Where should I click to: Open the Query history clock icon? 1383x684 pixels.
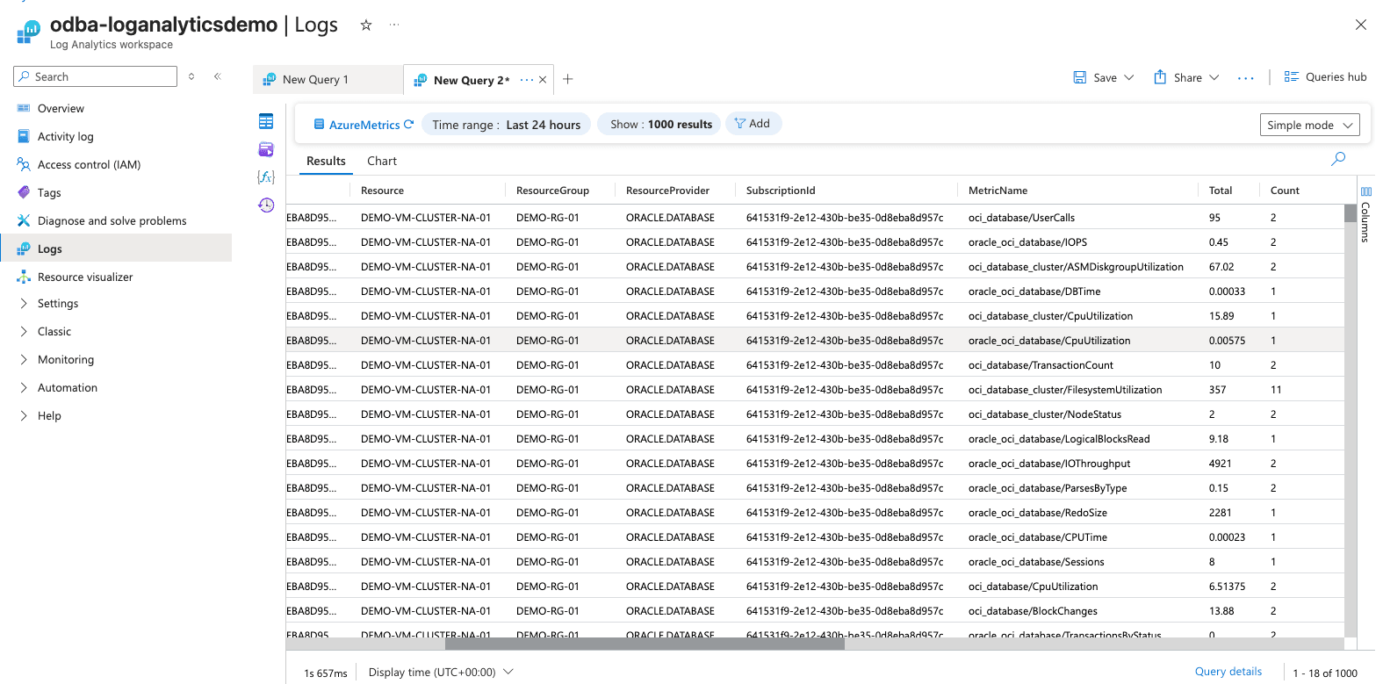(x=266, y=205)
